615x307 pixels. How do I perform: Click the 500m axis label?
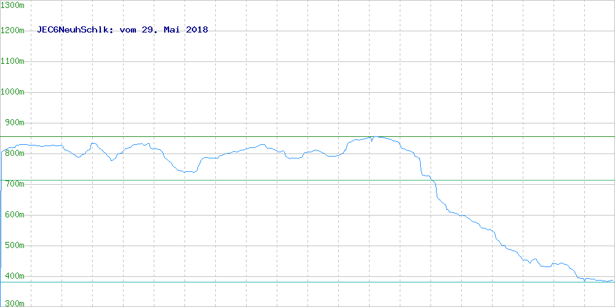15,246
